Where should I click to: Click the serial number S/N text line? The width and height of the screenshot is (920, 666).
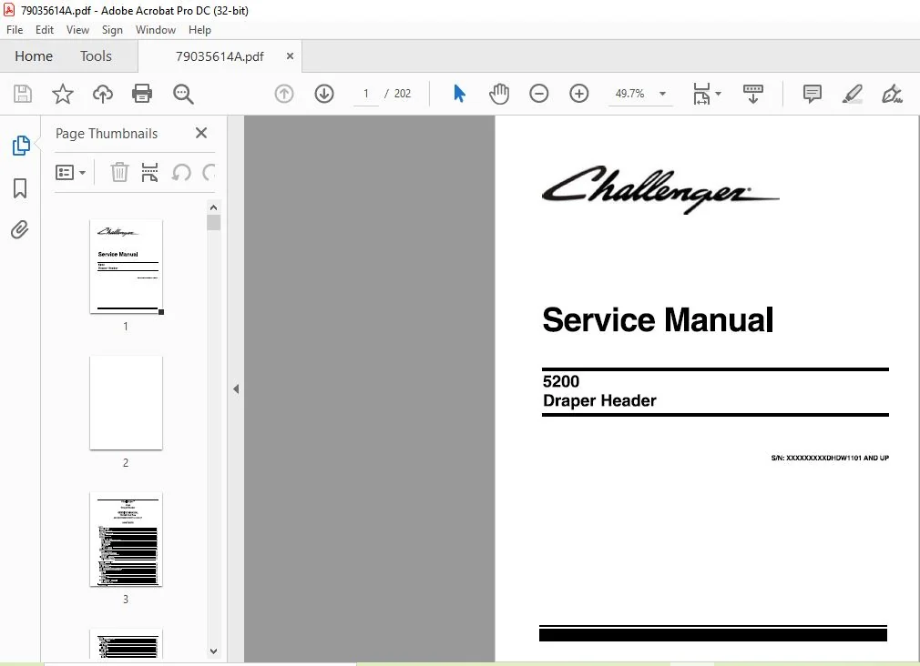tap(830, 458)
